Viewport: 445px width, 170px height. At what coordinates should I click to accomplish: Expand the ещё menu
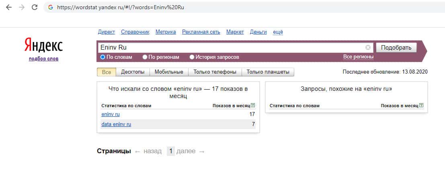pos(278,32)
